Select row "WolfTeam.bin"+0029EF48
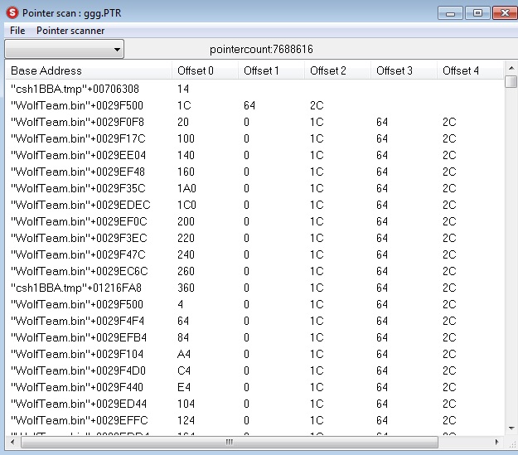The width and height of the screenshot is (518, 455). (254, 172)
